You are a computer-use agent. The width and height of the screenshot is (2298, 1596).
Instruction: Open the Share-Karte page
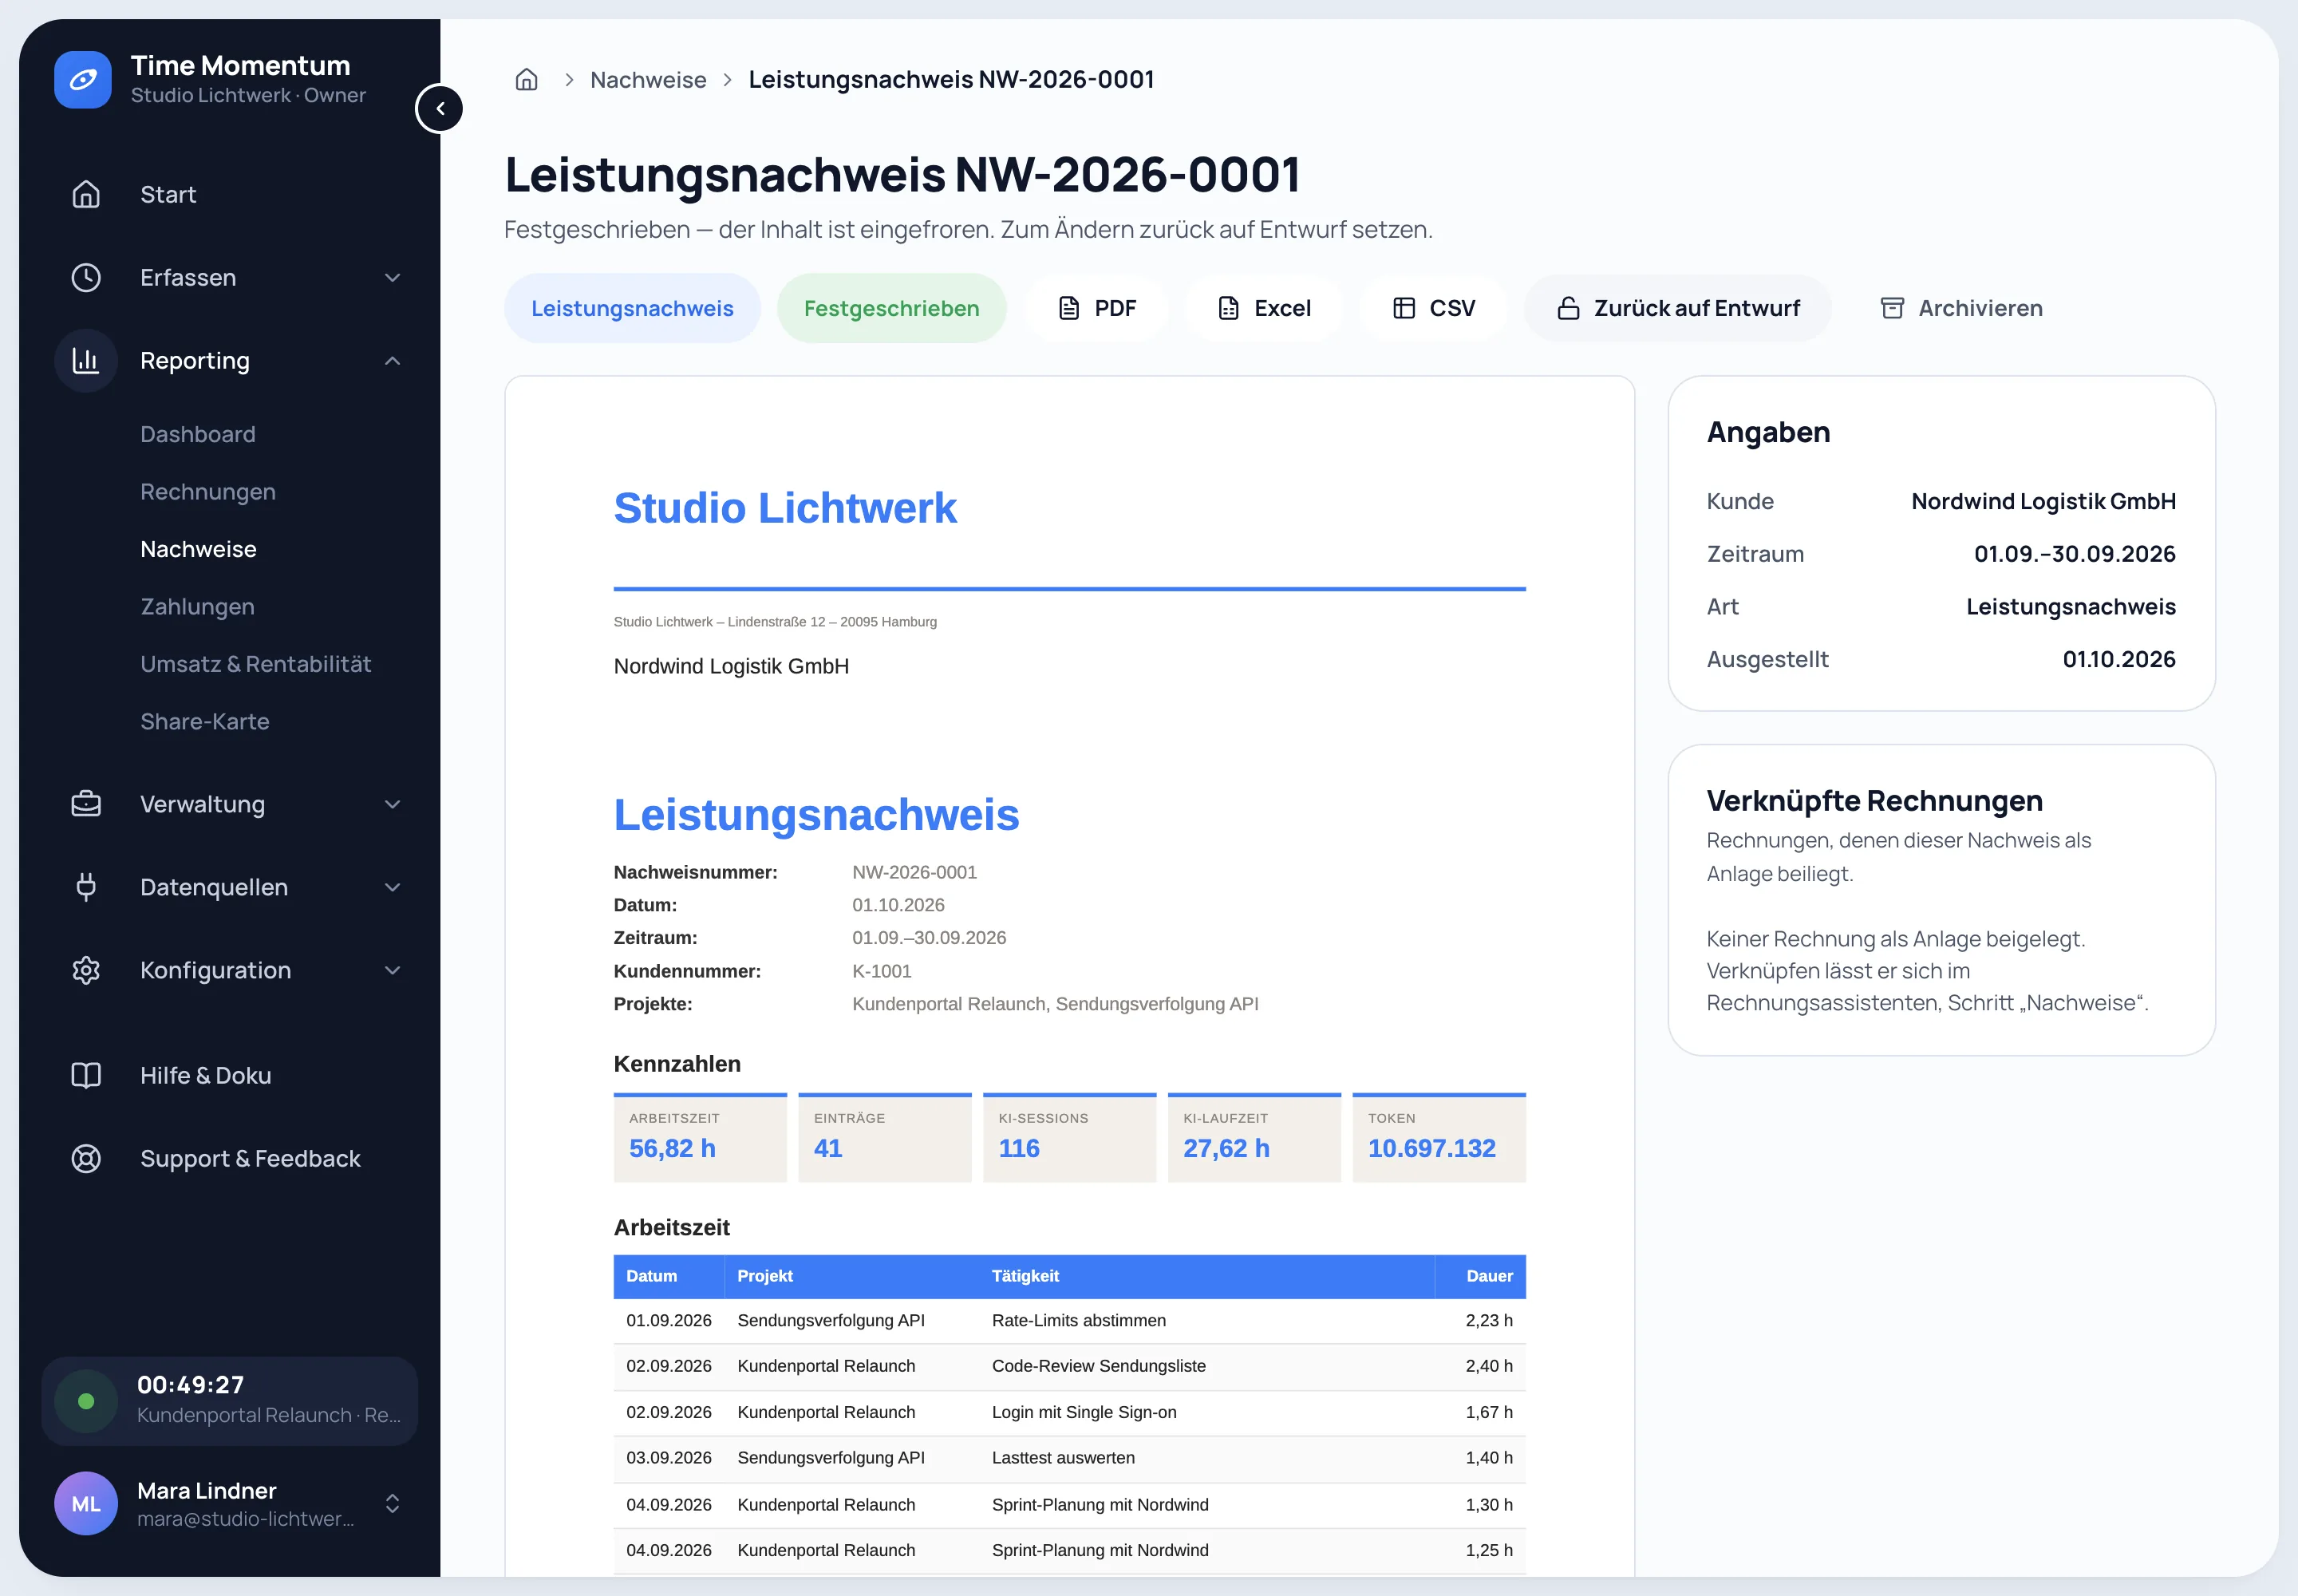[205, 721]
